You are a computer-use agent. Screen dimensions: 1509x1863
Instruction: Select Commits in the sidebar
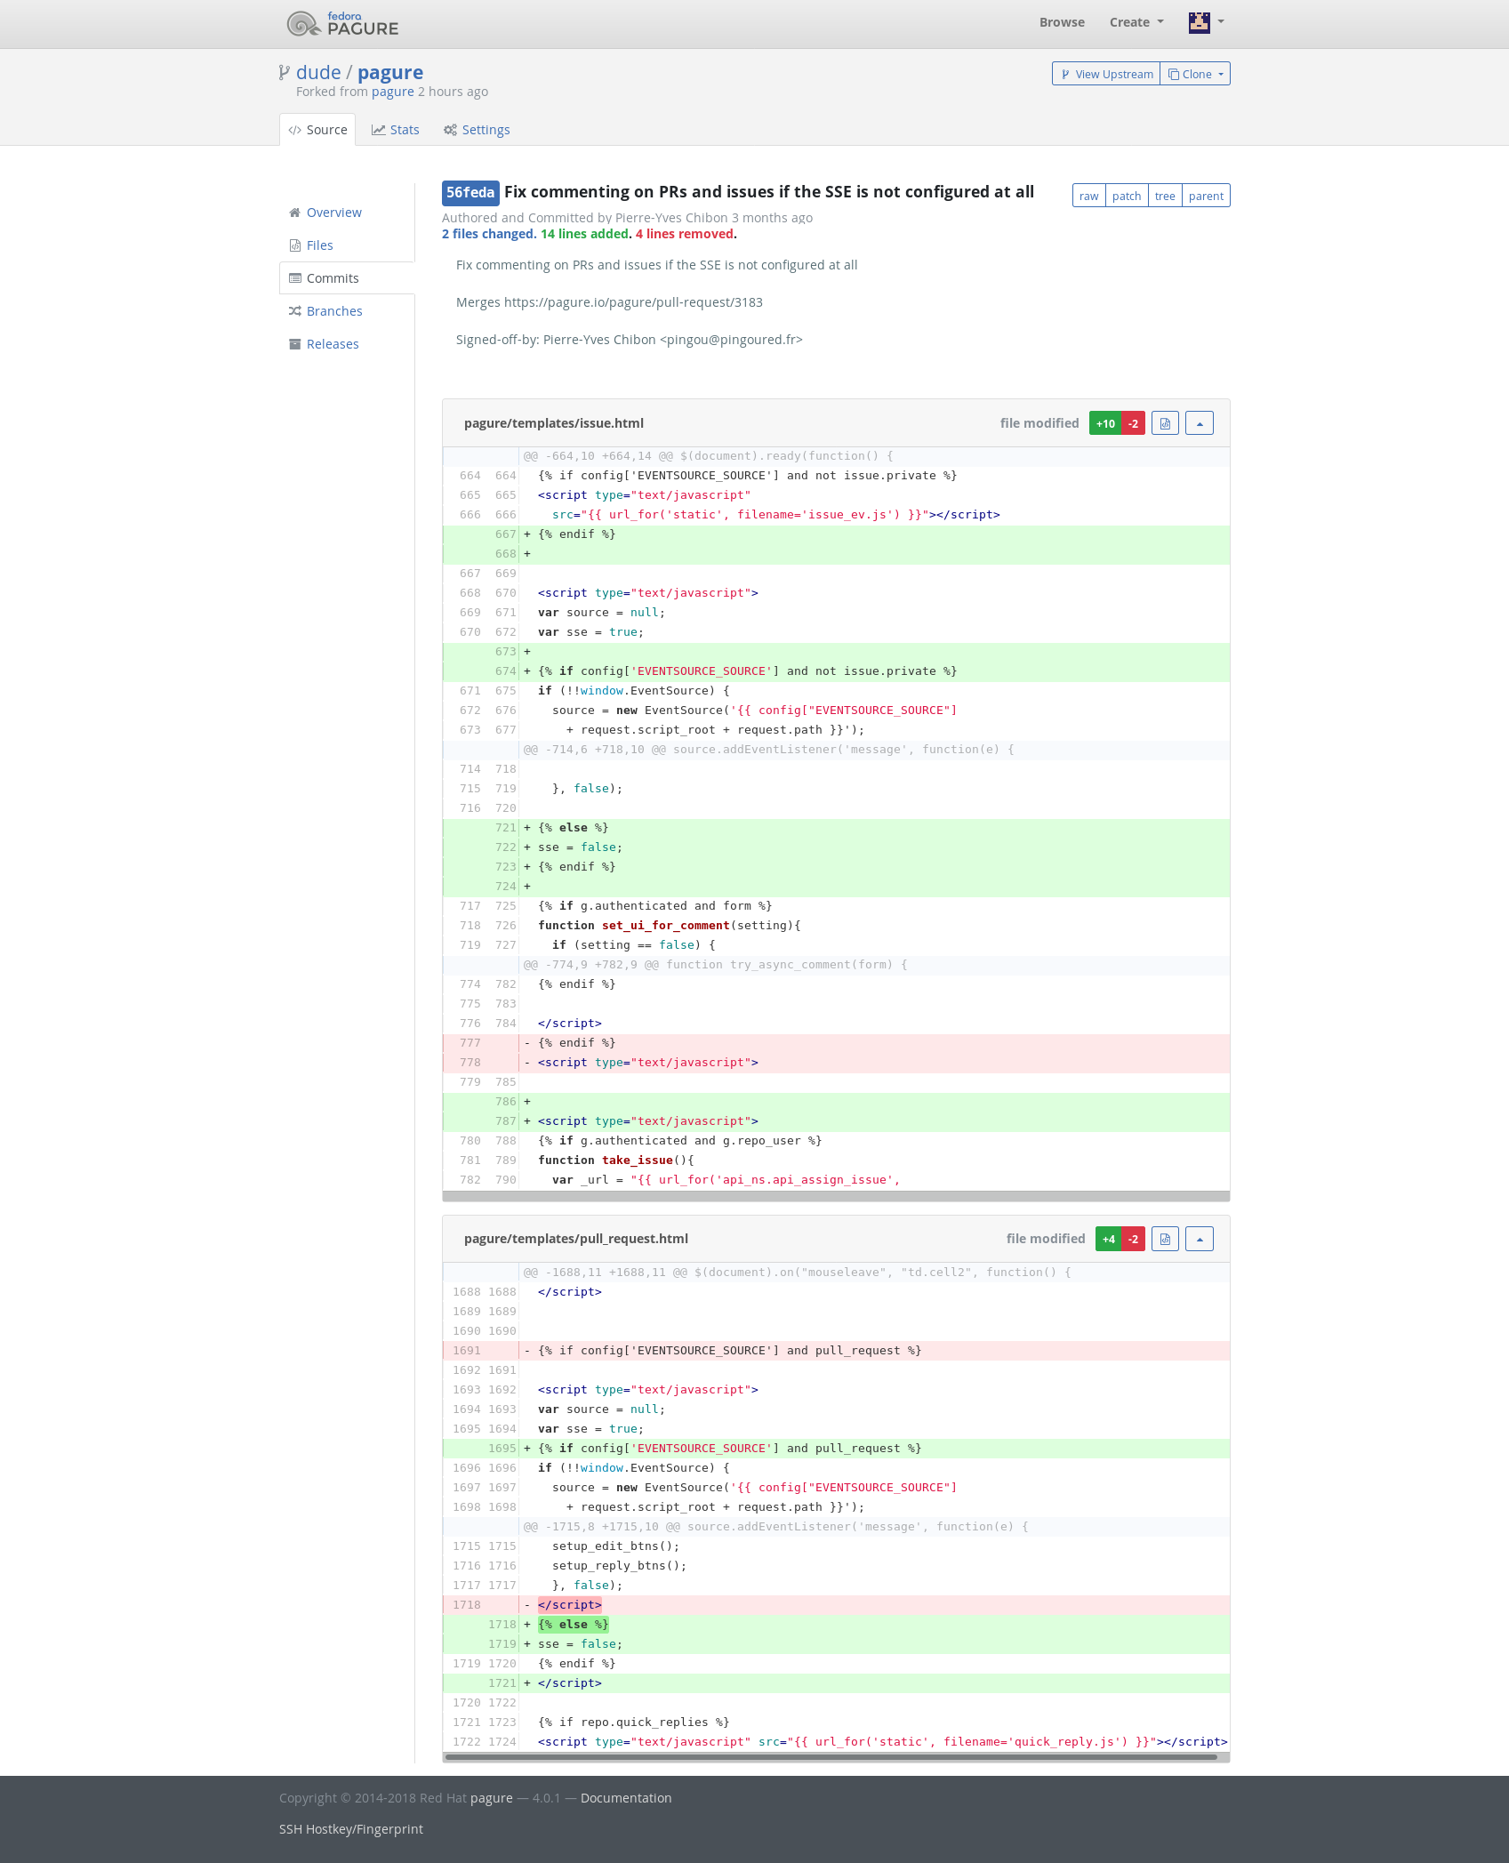tap(347, 278)
